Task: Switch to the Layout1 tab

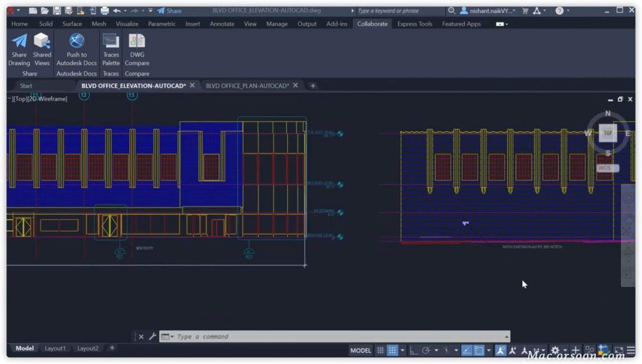Action: [x=55, y=348]
